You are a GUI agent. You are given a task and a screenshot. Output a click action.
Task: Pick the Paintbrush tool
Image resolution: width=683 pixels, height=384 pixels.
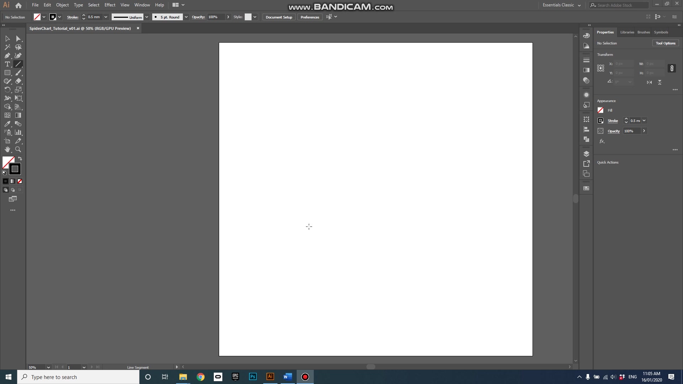[18, 73]
